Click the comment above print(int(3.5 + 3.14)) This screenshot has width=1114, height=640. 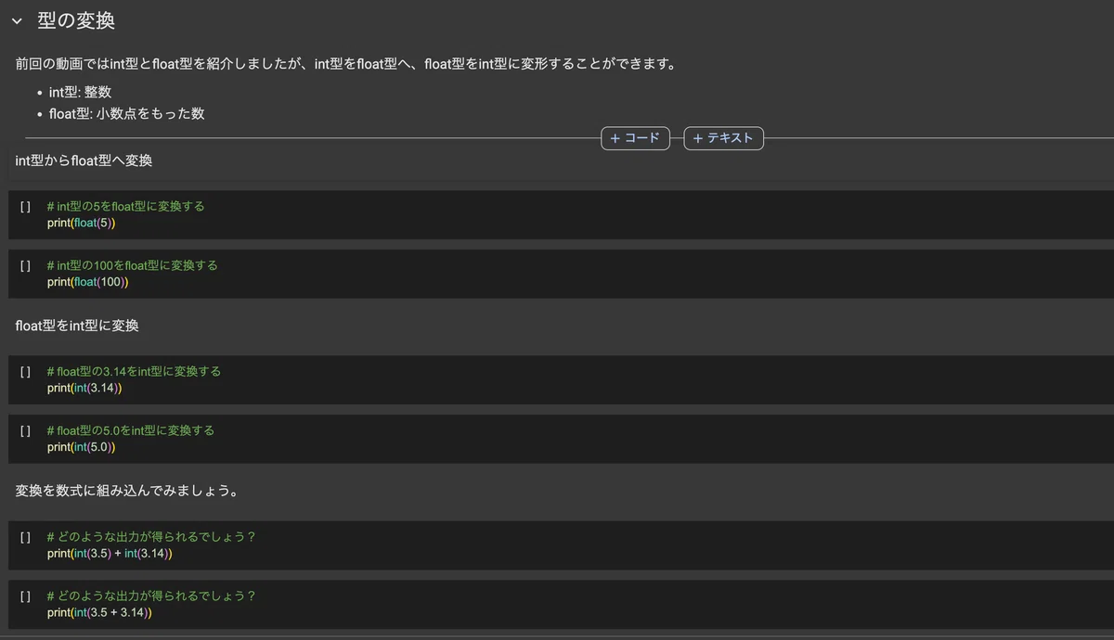(151, 595)
